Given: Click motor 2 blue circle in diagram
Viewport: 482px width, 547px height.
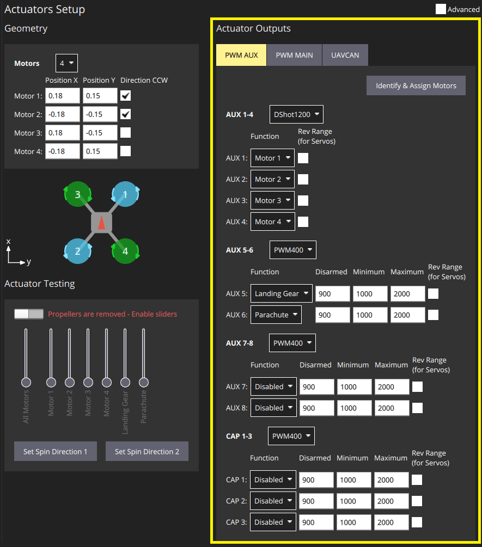Looking at the screenshot, I should 78,251.
